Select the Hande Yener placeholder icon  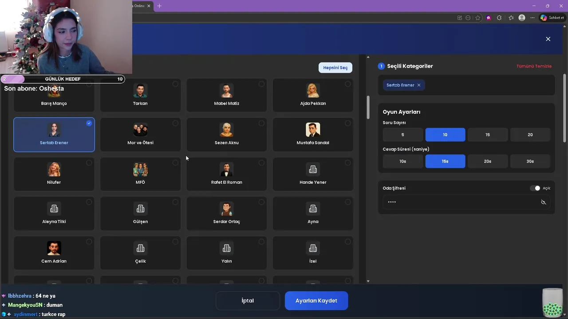click(x=313, y=169)
